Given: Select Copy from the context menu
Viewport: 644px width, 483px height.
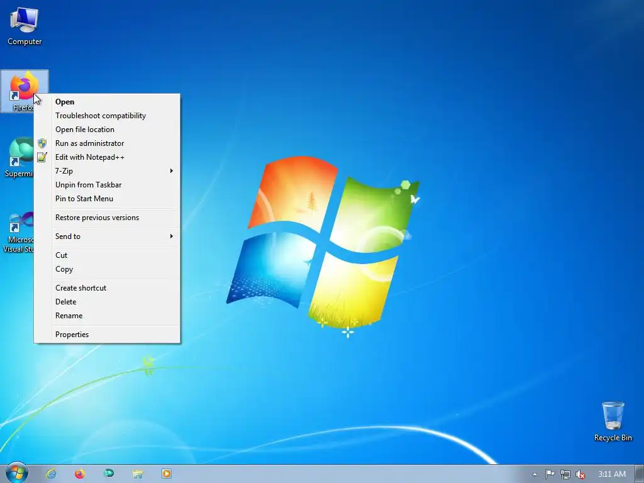Looking at the screenshot, I should tap(107, 269).
